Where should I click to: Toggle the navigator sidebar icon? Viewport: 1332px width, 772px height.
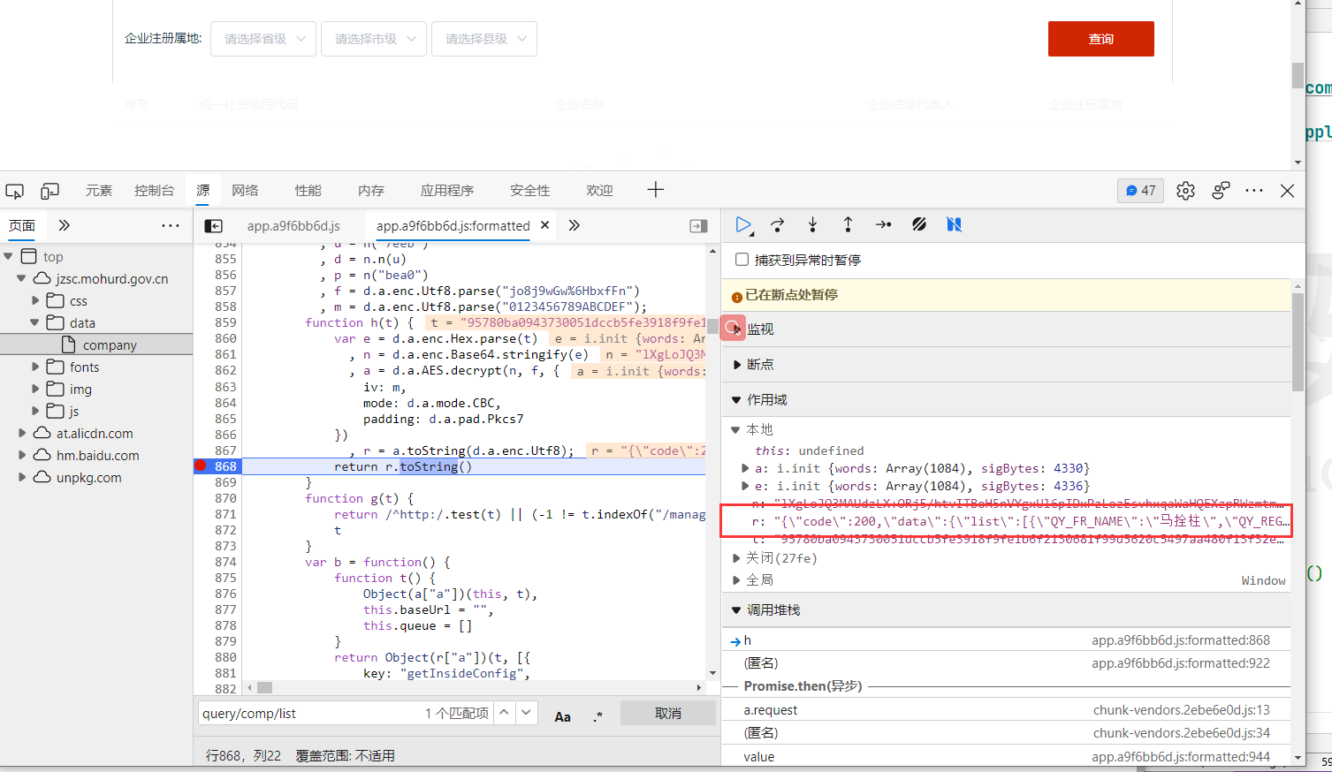tap(213, 226)
